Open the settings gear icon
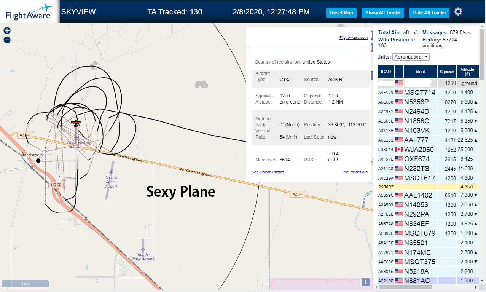The image size is (486, 292). [x=458, y=12]
